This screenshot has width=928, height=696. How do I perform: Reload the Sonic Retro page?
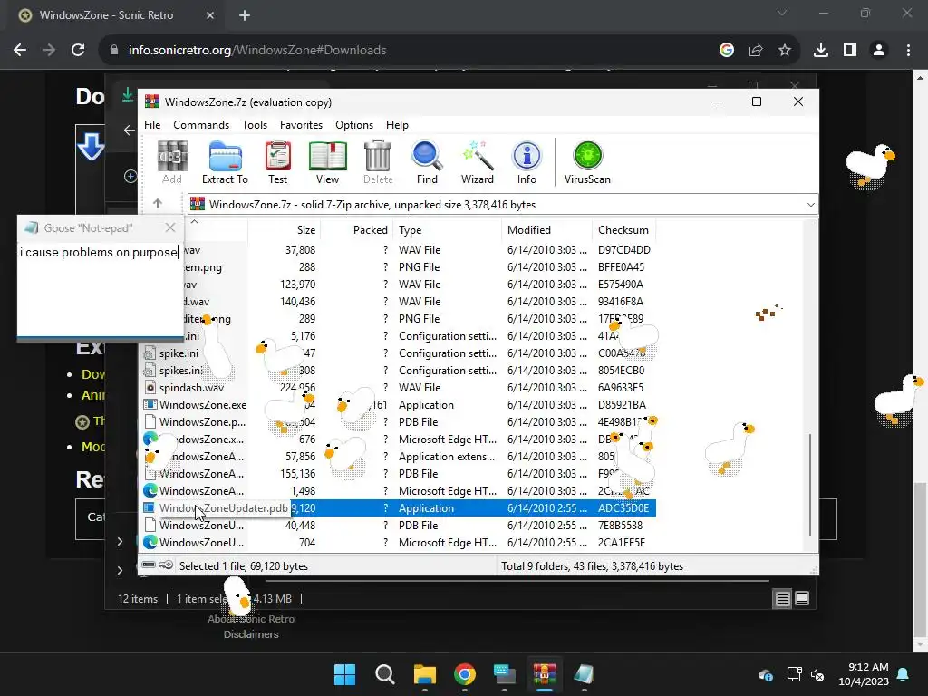[78, 51]
